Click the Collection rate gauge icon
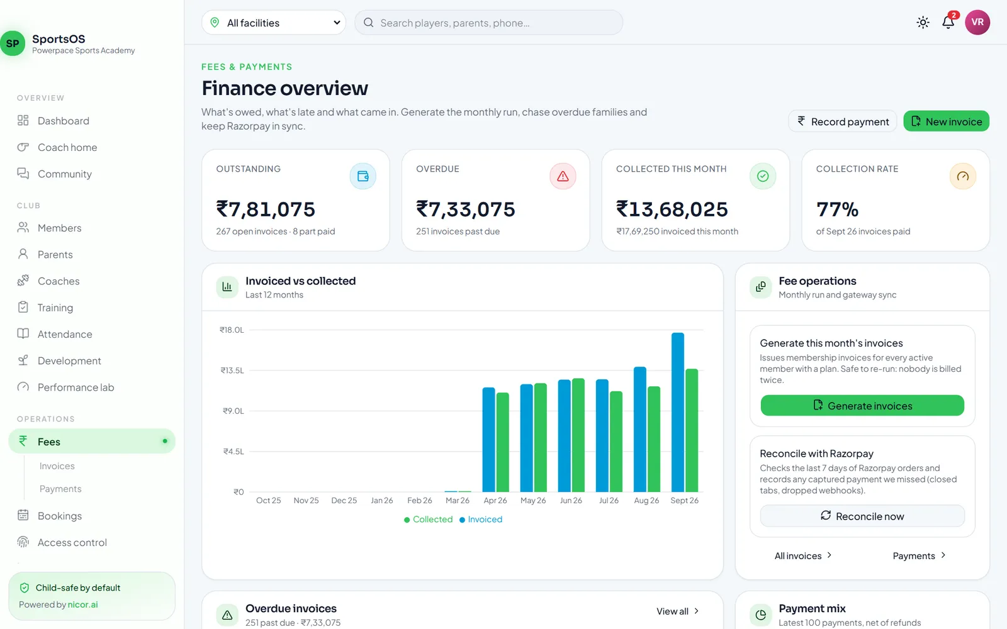This screenshot has width=1007, height=629. click(963, 176)
